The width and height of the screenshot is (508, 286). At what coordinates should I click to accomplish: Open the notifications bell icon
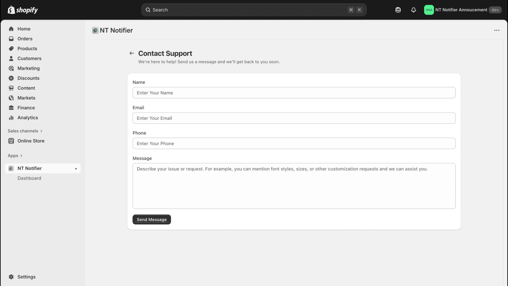[413, 10]
